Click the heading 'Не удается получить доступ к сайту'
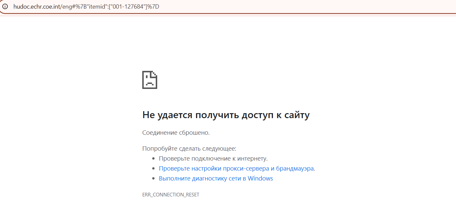The height and width of the screenshot is (216, 456). [x=226, y=115]
